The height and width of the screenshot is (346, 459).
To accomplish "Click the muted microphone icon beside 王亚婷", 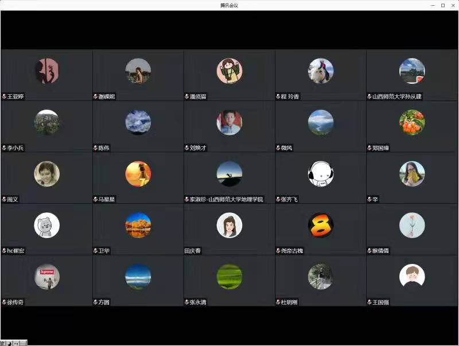I will 4,96.
